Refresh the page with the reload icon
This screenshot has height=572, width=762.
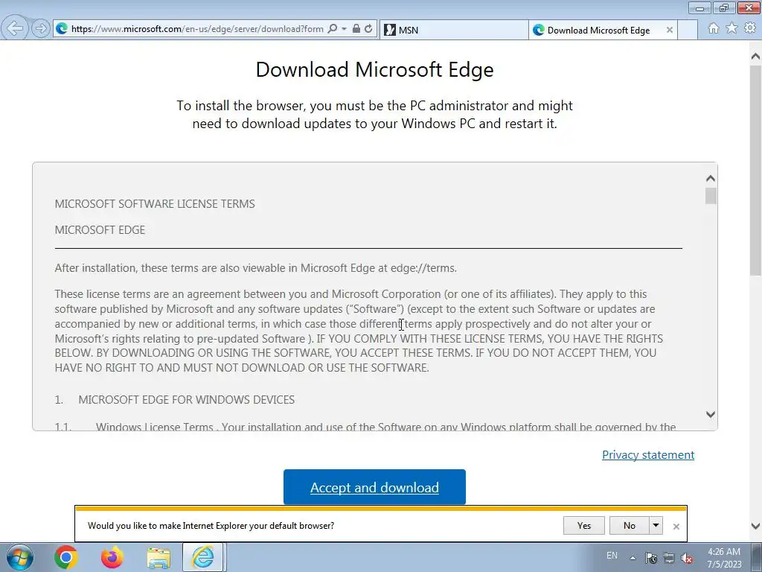(369, 29)
